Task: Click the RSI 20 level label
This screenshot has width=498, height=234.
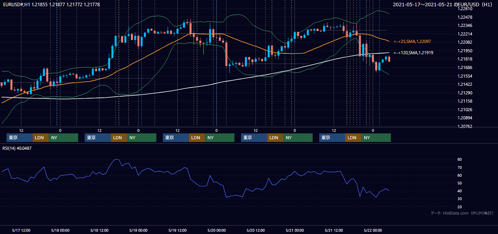Action: pos(460,207)
